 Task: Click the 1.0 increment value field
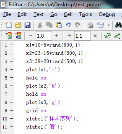(44, 36)
